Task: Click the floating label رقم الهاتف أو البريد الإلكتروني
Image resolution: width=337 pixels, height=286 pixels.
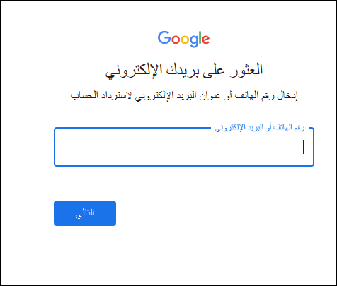Action: coord(260,128)
